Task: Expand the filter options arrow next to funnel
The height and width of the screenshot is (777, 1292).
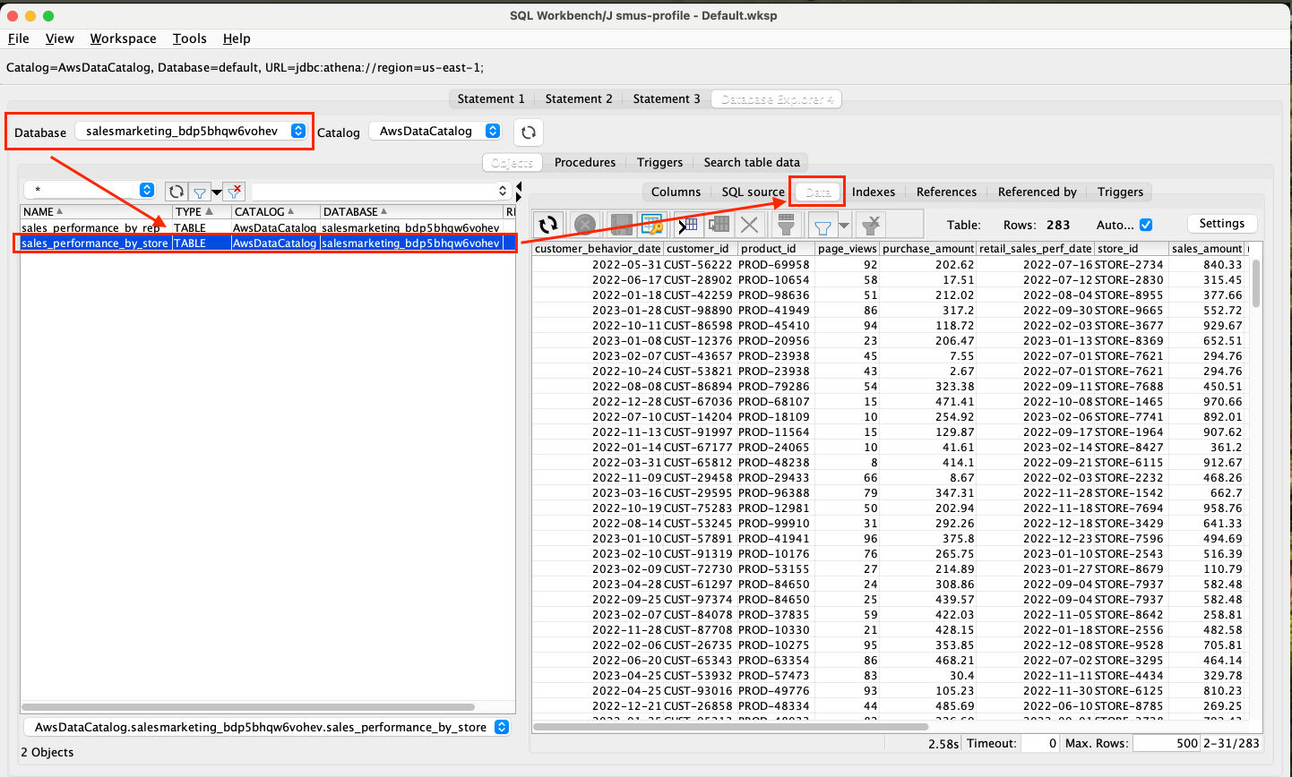Action: click(x=843, y=225)
